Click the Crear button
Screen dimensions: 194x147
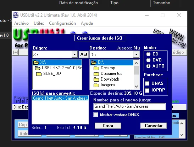108,126
